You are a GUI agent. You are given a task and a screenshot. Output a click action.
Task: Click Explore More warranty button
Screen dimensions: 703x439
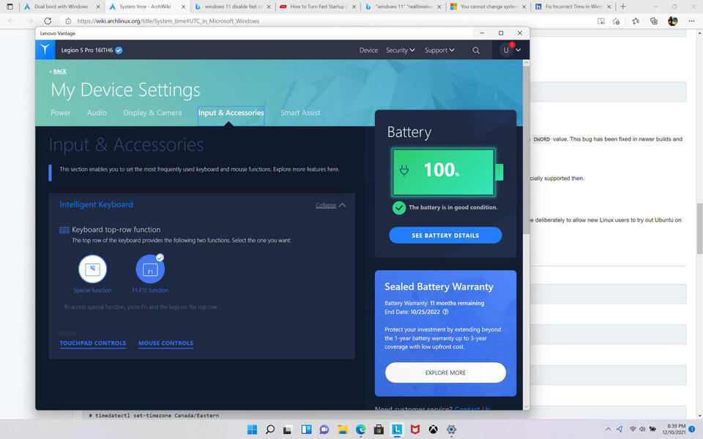(x=445, y=372)
